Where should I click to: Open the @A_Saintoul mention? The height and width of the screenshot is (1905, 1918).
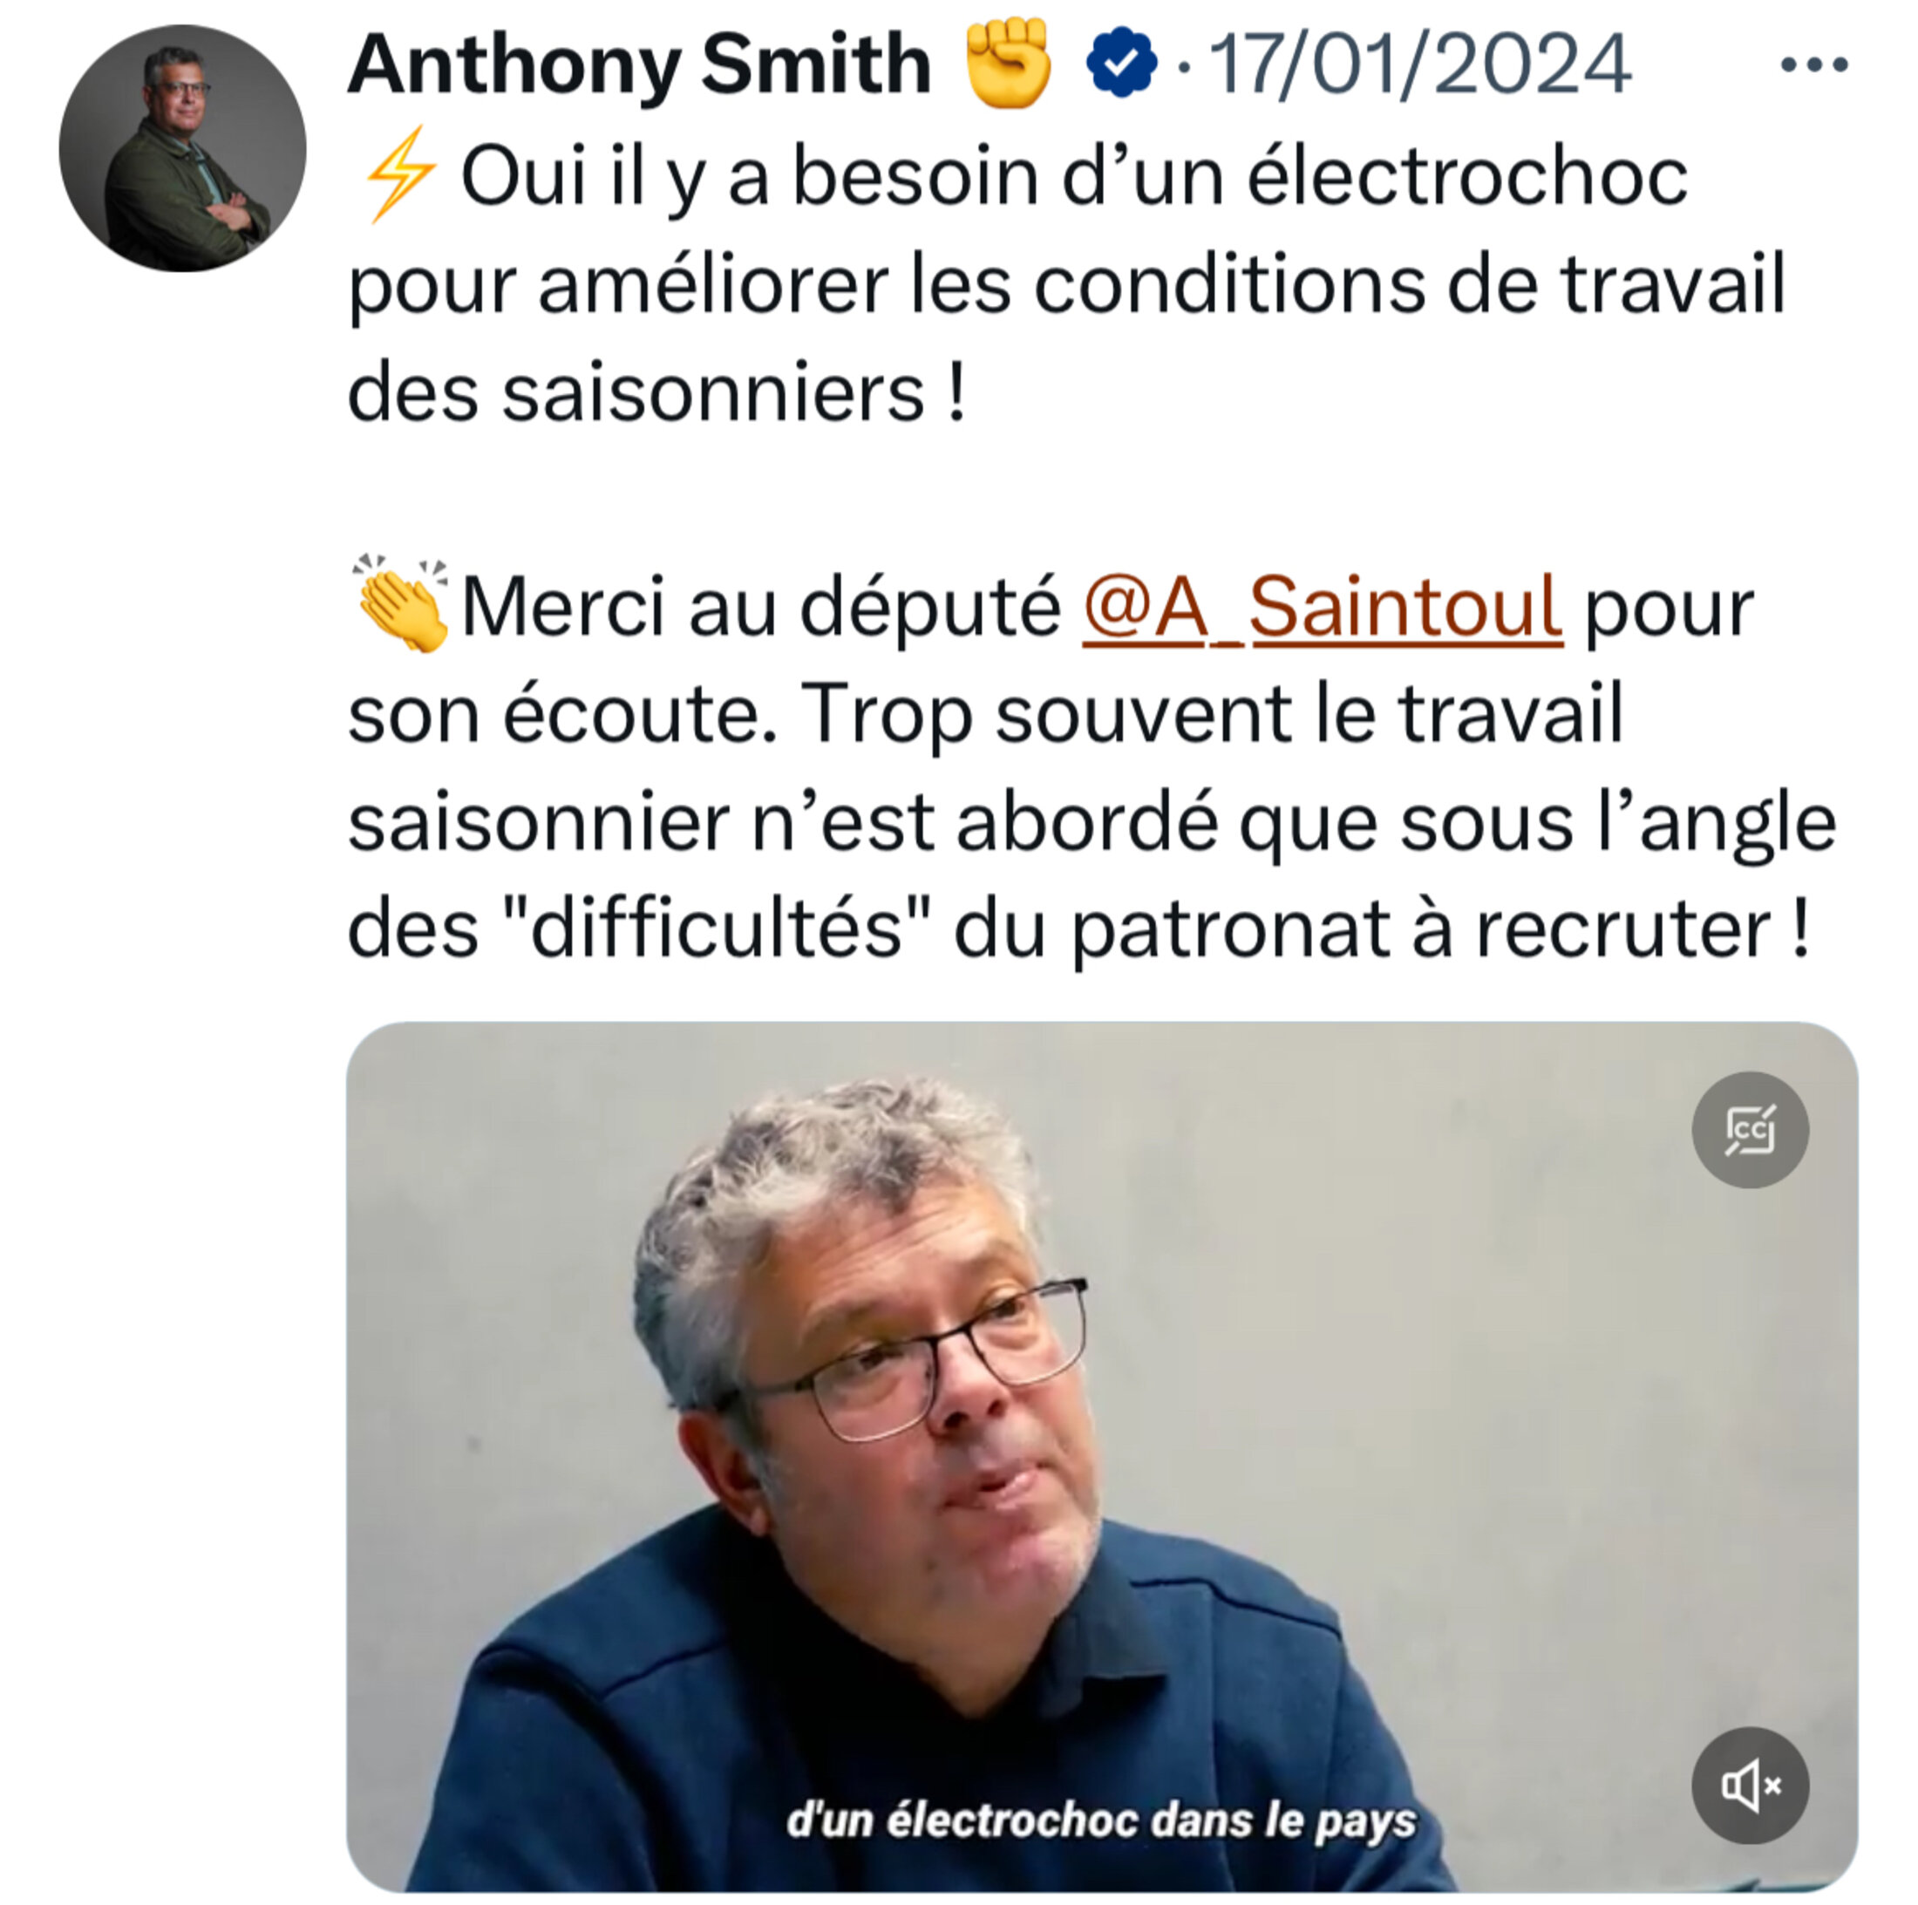coord(1323,607)
